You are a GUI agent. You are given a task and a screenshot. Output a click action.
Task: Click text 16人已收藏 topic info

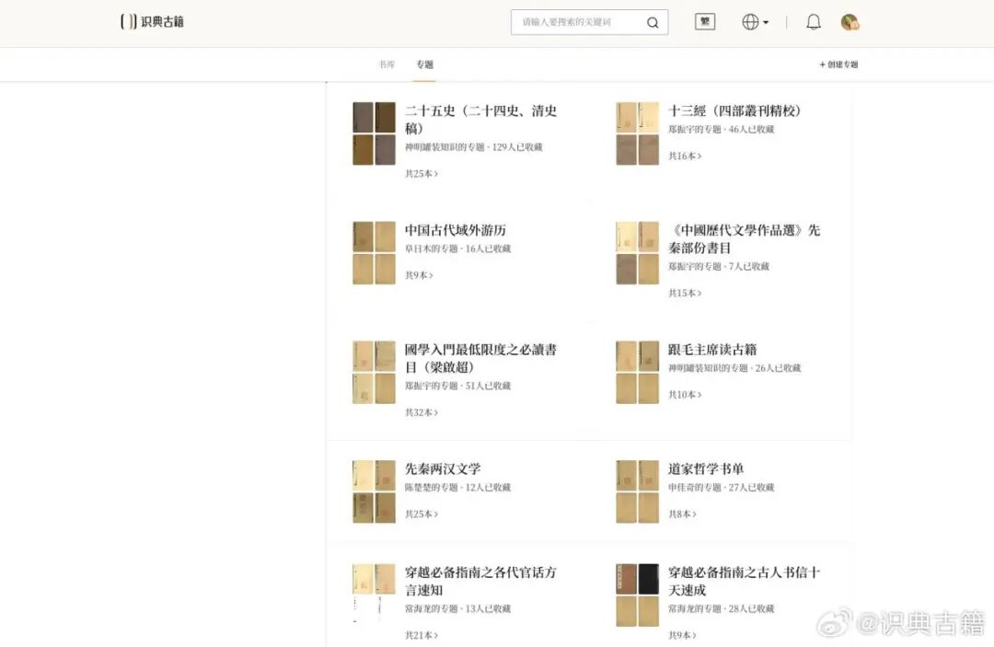[488, 248]
